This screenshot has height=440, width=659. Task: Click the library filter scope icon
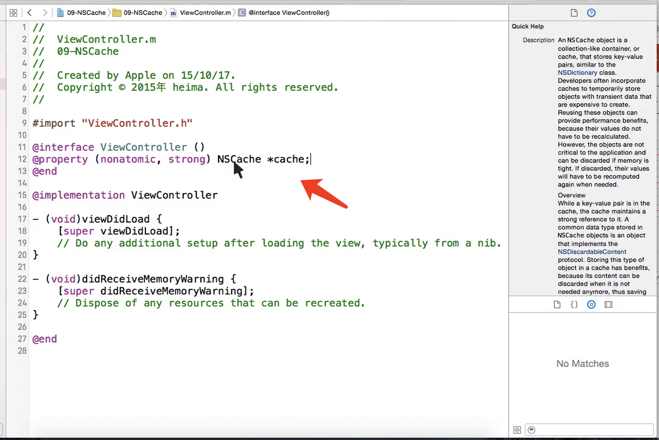point(531,430)
